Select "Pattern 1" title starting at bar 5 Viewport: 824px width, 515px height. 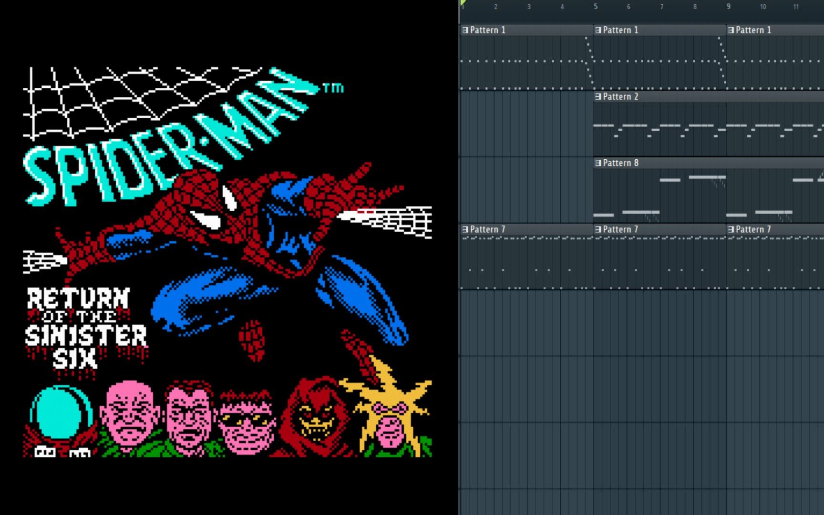tap(620, 30)
